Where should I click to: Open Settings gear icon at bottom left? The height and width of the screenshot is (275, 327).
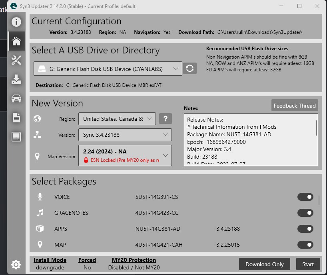click(x=16, y=264)
